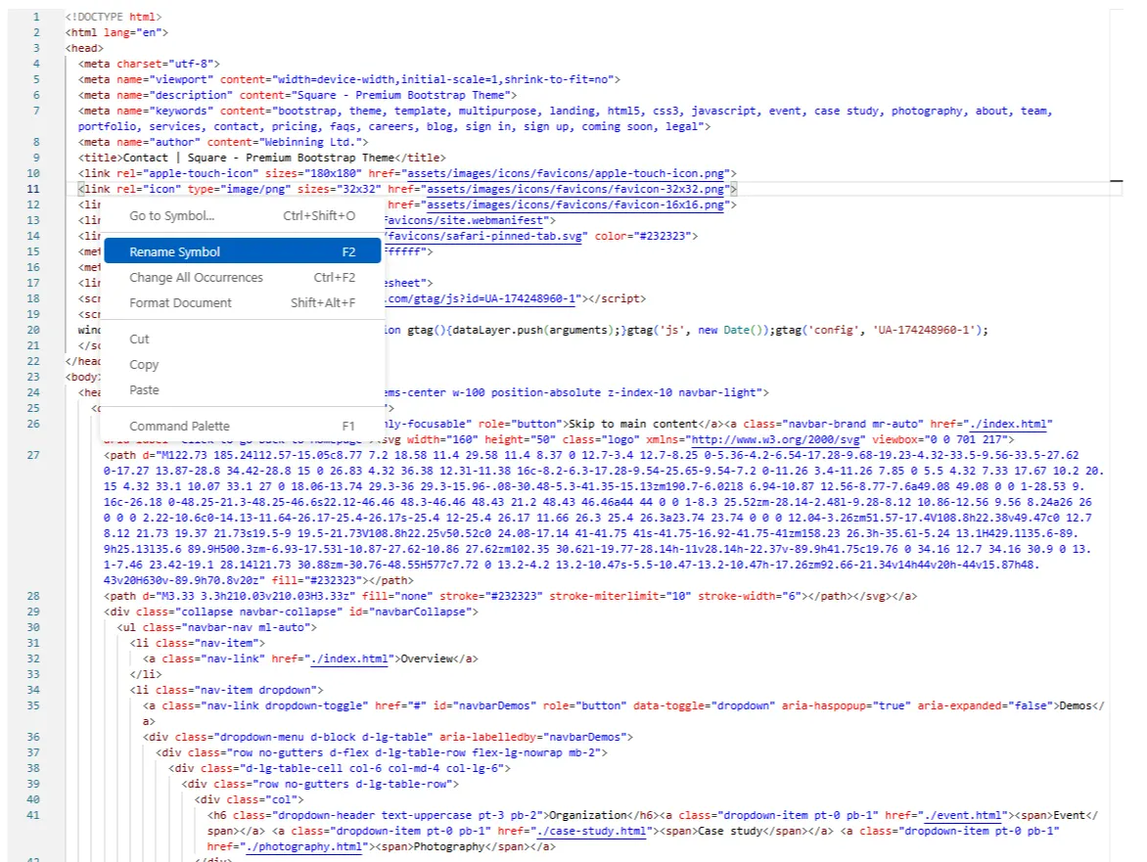This screenshot has width=1147, height=862.
Task: Open ./index.html link on navbar-brand line
Action: [x=1007, y=424]
